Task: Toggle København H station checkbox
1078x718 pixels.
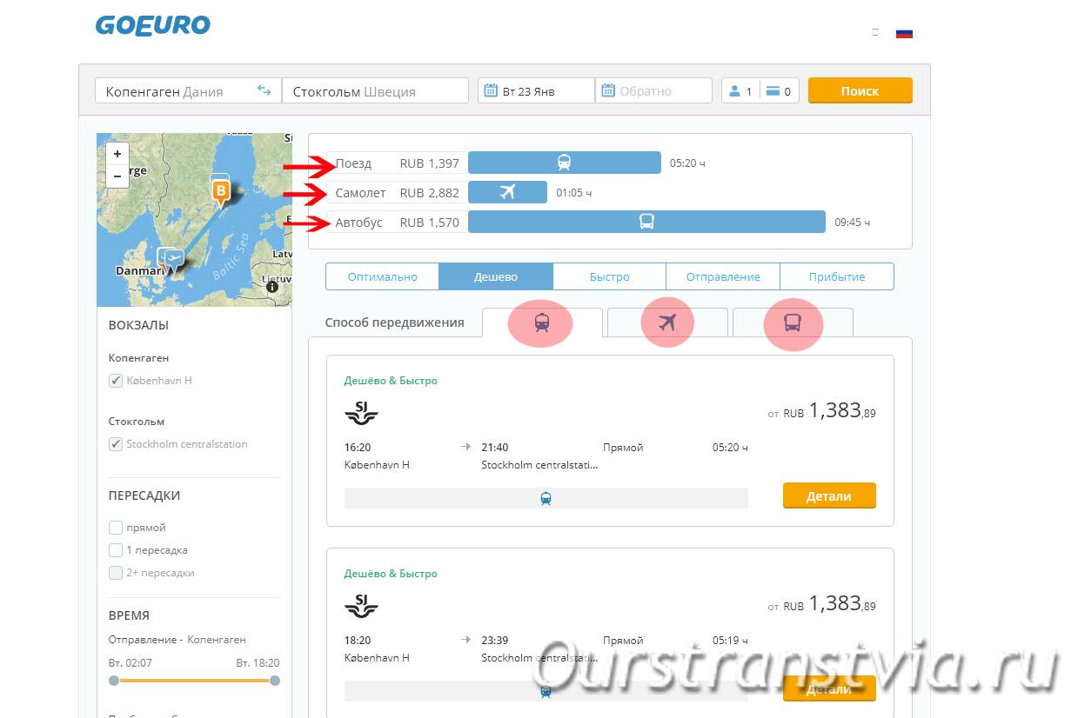Action: 116,381
